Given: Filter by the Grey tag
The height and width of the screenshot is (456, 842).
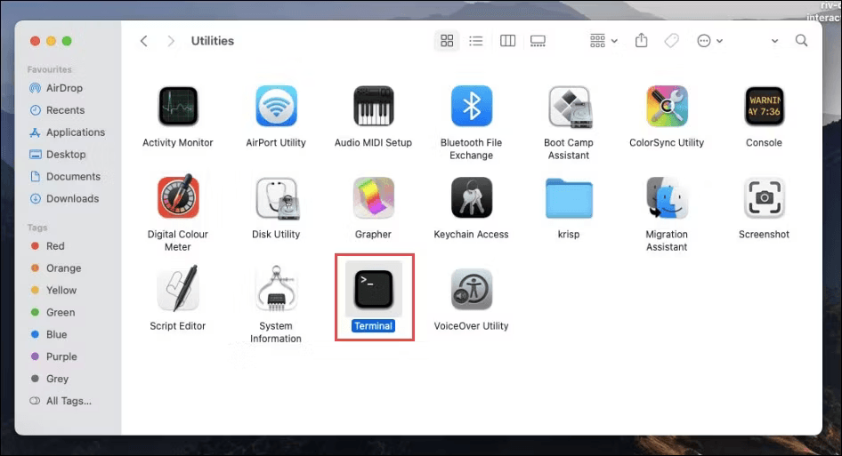Looking at the screenshot, I should [x=50, y=379].
